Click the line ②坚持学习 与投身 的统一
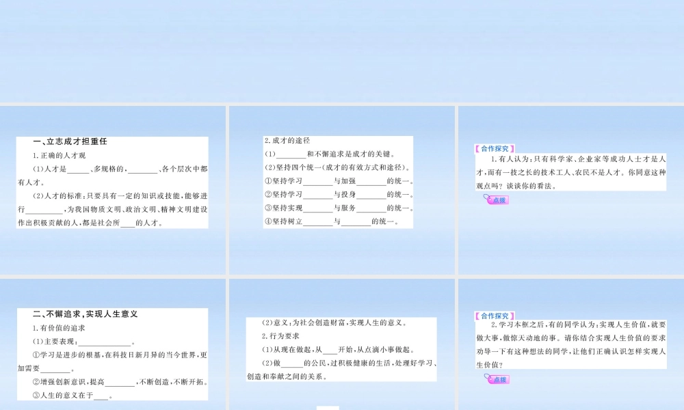 (339, 195)
